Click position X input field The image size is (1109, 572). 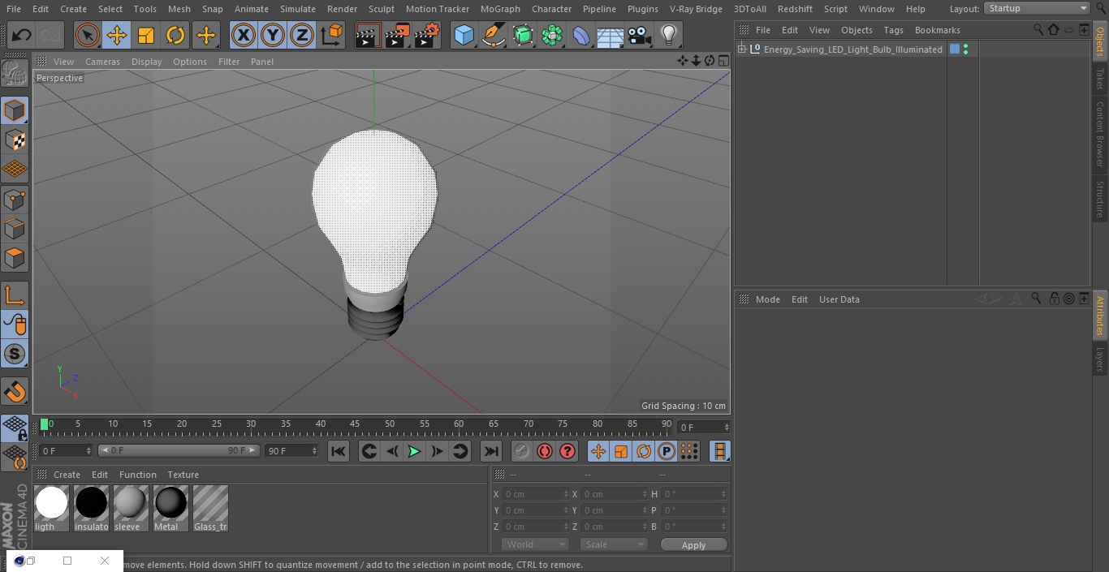click(x=535, y=494)
